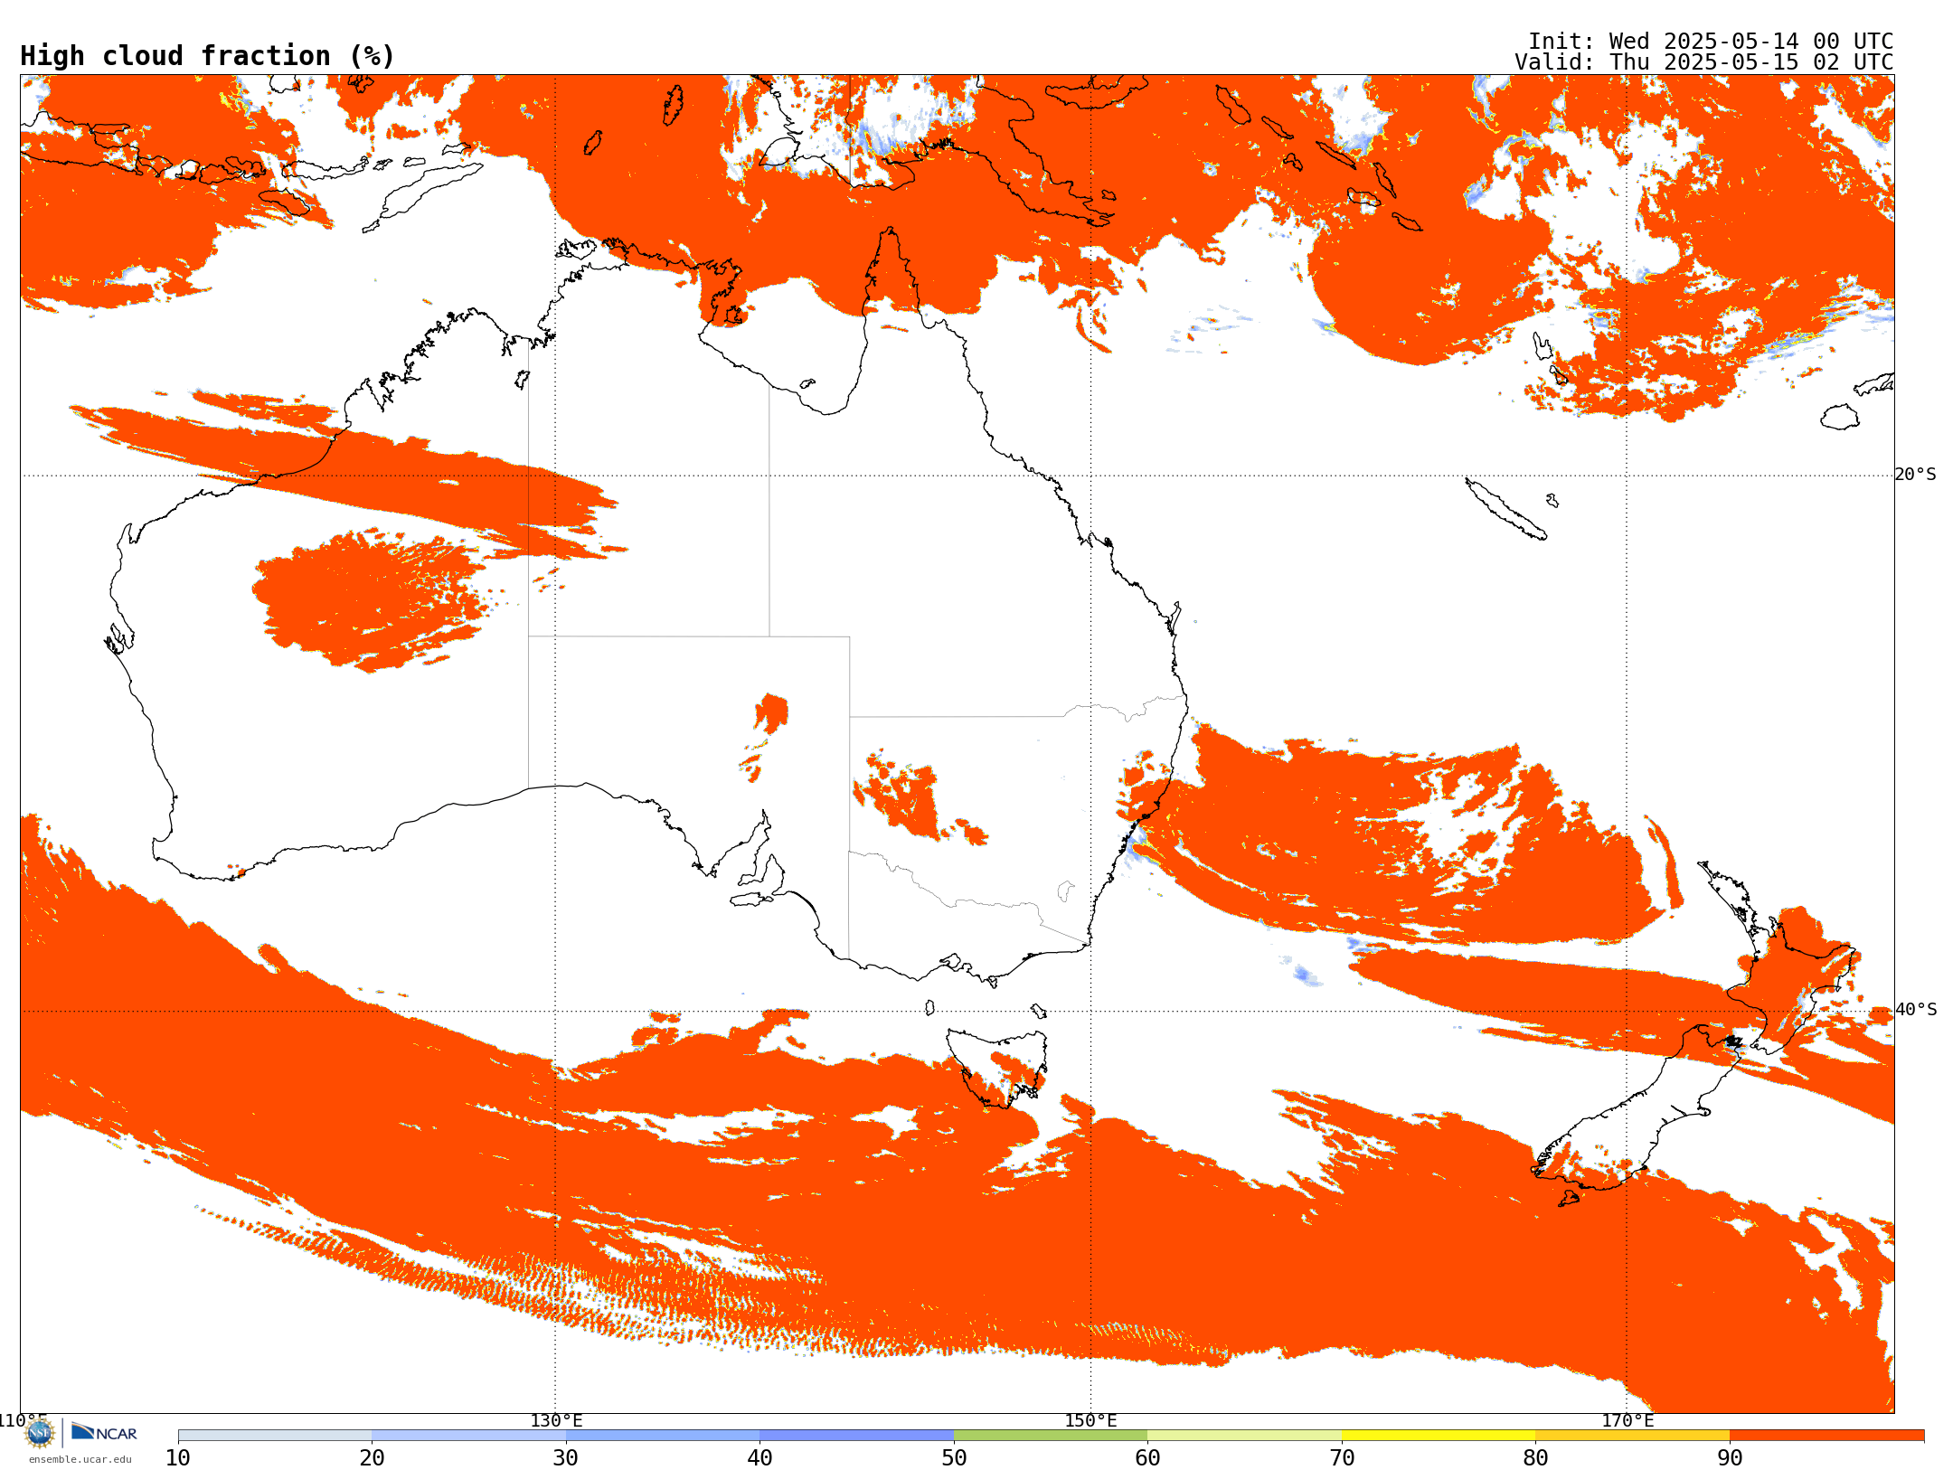Click the 10–20 grey colorbar segment
Viewport: 1953px width, 1470px height.
click(275, 1436)
